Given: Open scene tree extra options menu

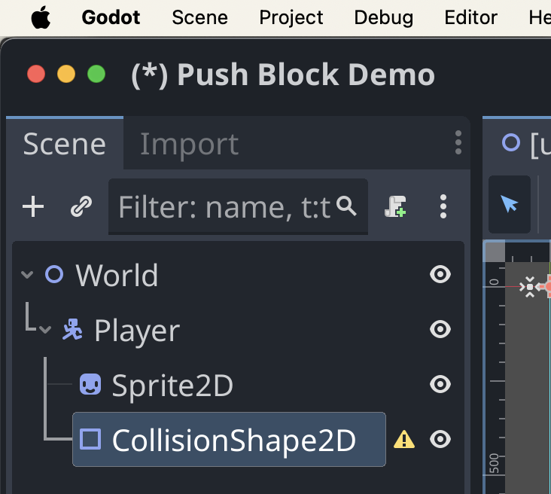Looking at the screenshot, I should [443, 206].
